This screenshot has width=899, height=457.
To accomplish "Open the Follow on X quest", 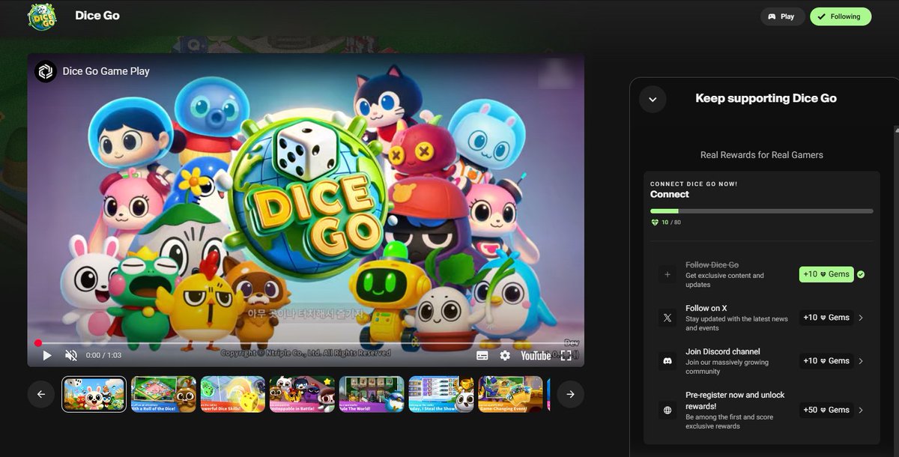I will click(762, 318).
